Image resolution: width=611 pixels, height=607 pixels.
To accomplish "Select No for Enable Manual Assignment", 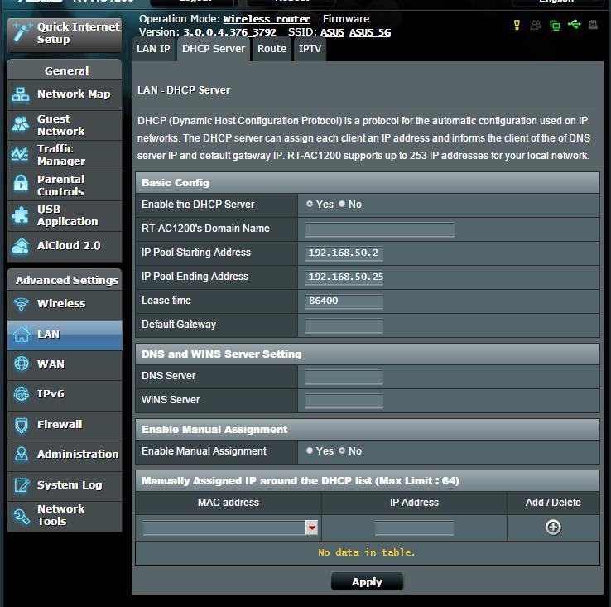I will click(x=342, y=450).
